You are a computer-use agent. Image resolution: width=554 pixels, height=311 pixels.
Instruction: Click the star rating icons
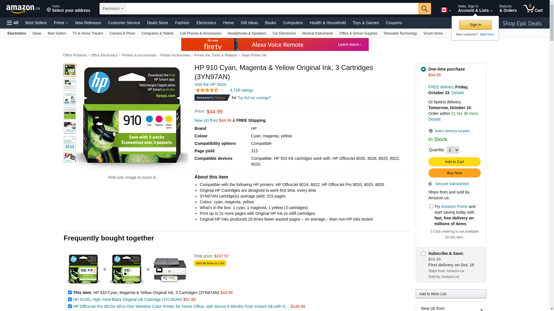pos(207,90)
